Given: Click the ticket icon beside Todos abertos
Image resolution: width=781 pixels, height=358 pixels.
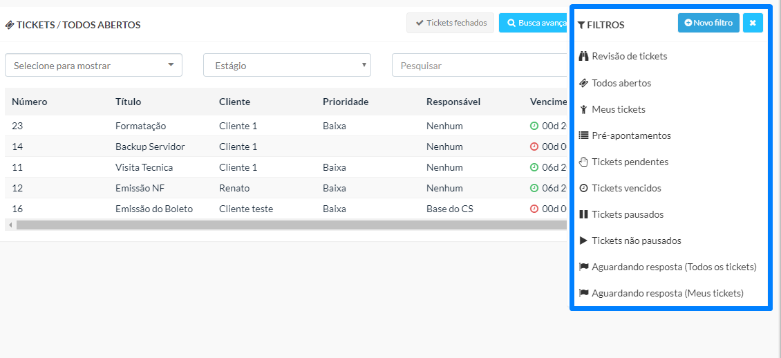Looking at the screenshot, I should [584, 83].
